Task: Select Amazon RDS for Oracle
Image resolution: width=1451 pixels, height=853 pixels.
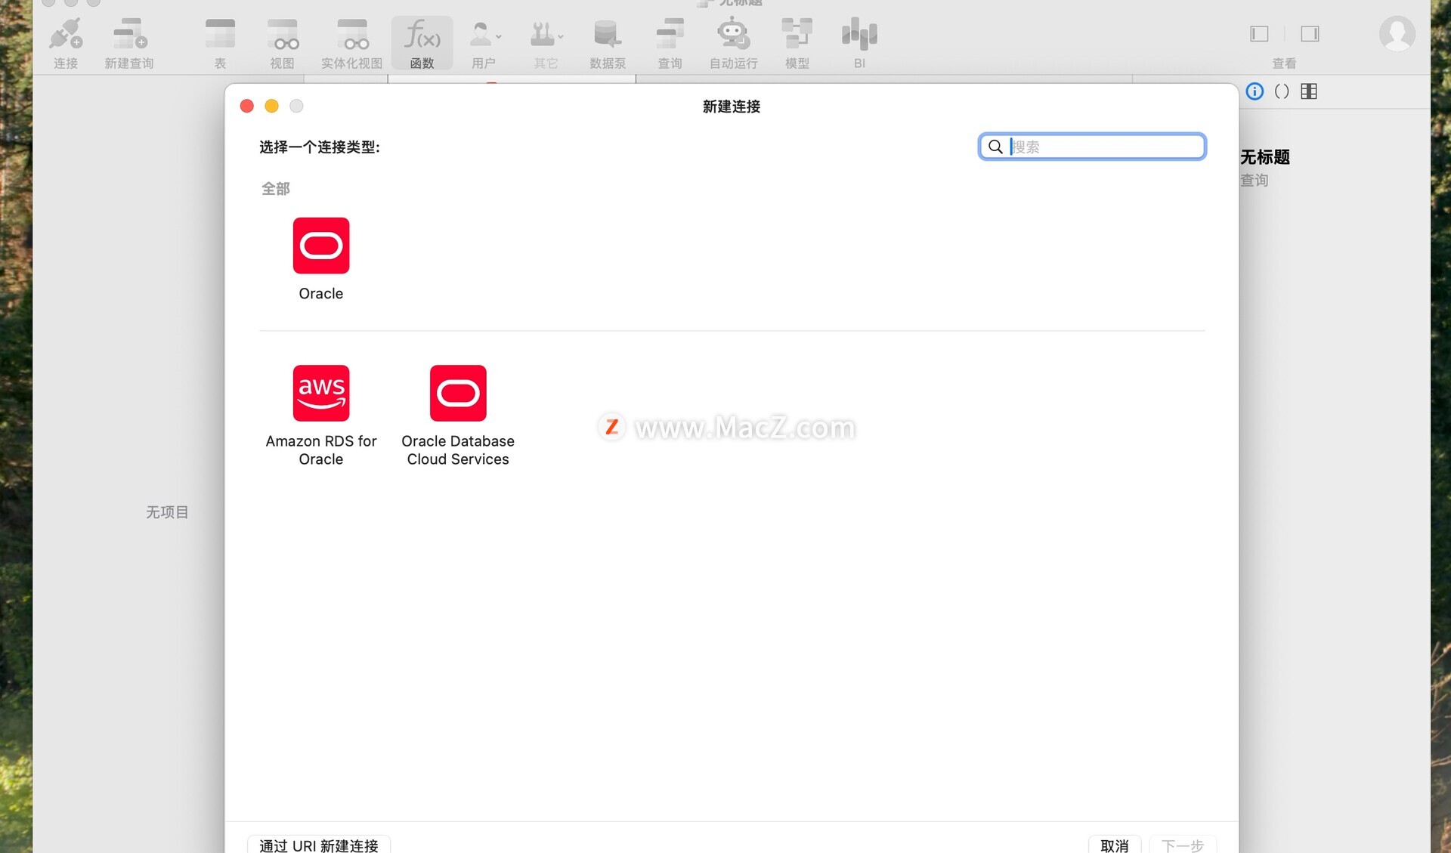Action: 321,416
